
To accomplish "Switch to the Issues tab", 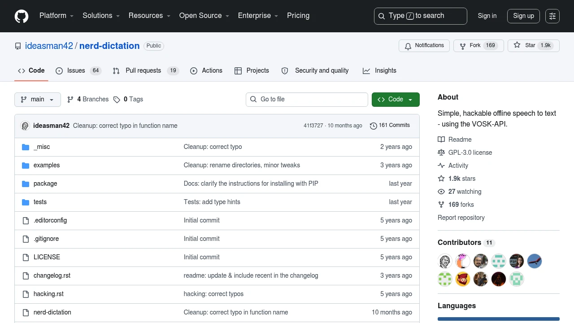I will [x=78, y=70].
